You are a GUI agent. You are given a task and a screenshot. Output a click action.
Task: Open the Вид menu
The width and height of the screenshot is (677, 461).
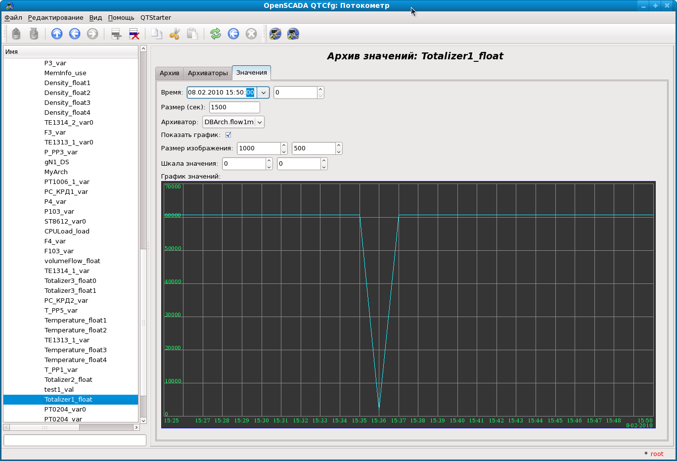click(95, 17)
